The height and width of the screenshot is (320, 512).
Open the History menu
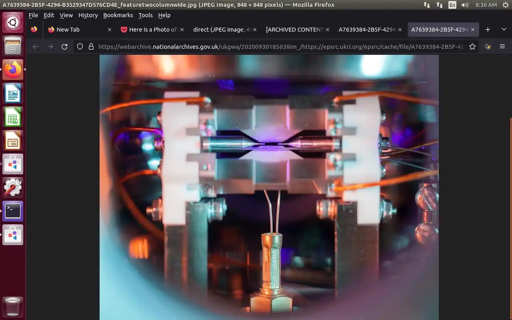pos(88,15)
